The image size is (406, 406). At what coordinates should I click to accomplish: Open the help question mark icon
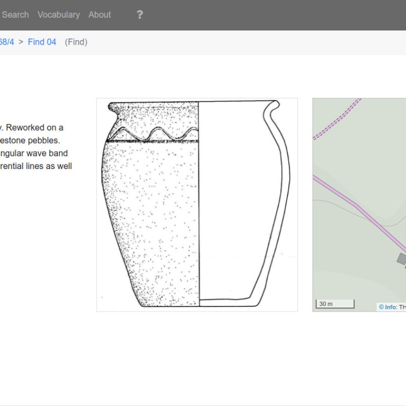pyautogui.click(x=140, y=15)
